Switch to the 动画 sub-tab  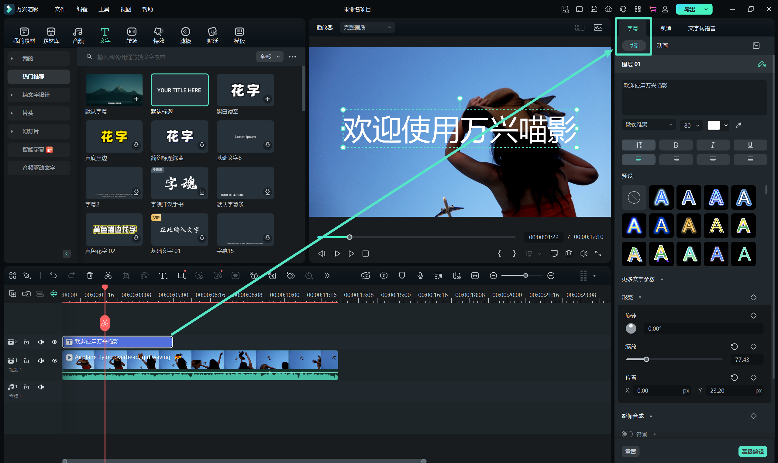click(x=662, y=46)
